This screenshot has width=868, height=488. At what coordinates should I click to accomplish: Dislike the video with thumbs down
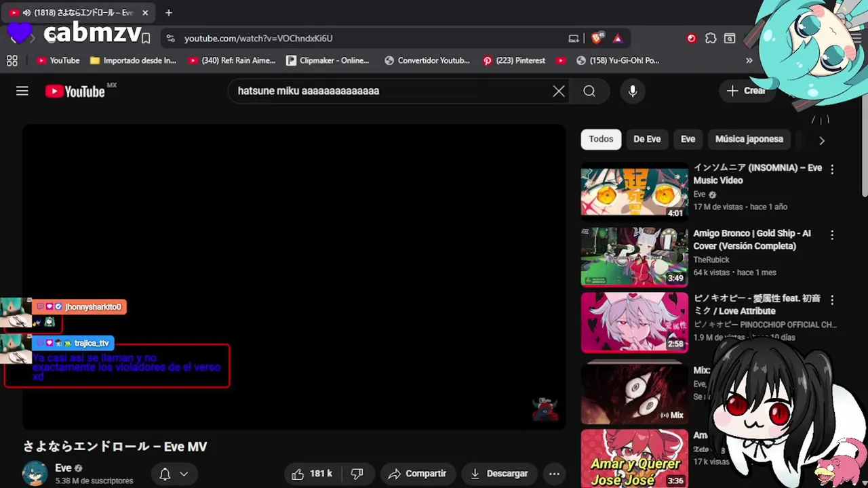point(357,474)
